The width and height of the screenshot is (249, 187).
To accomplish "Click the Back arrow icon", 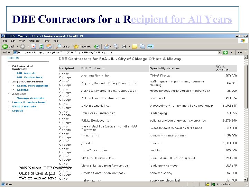I will (x=5, y=46).
